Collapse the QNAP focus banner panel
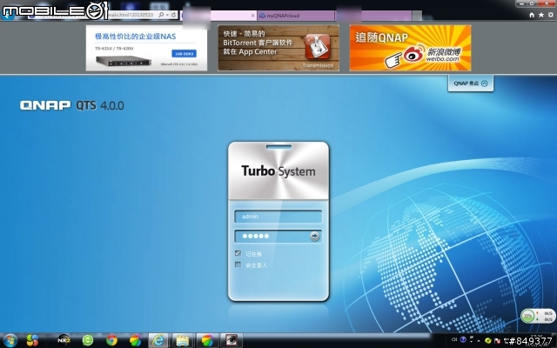The height and width of the screenshot is (348, 557). coord(471,84)
